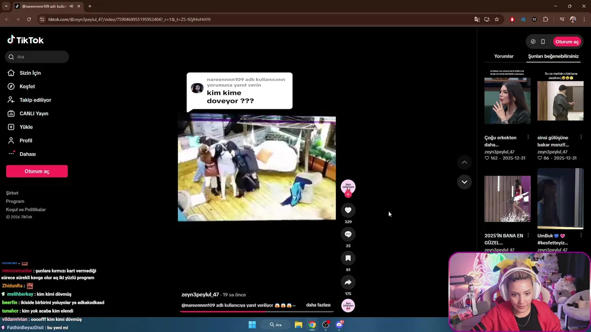This screenshot has height=332, width=591.
Task: Open Chrome's three-dot menu
Action: [x=585, y=19]
